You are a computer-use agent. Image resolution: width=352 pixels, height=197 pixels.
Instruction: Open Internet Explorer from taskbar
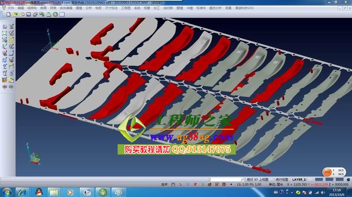click(x=22, y=192)
